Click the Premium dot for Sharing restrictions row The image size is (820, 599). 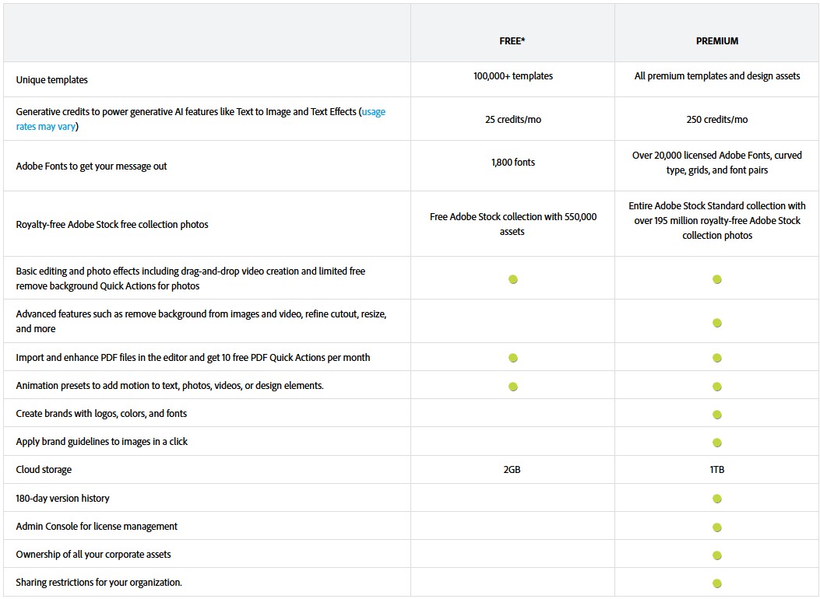click(717, 583)
